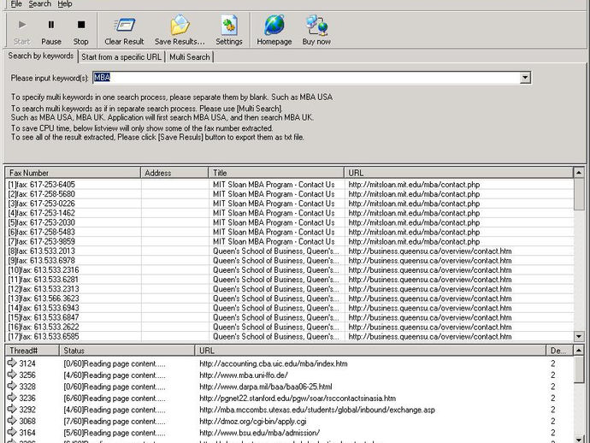Sort results by URL column header
Image resolution: width=590 pixels, height=443 pixels.
[x=458, y=173]
